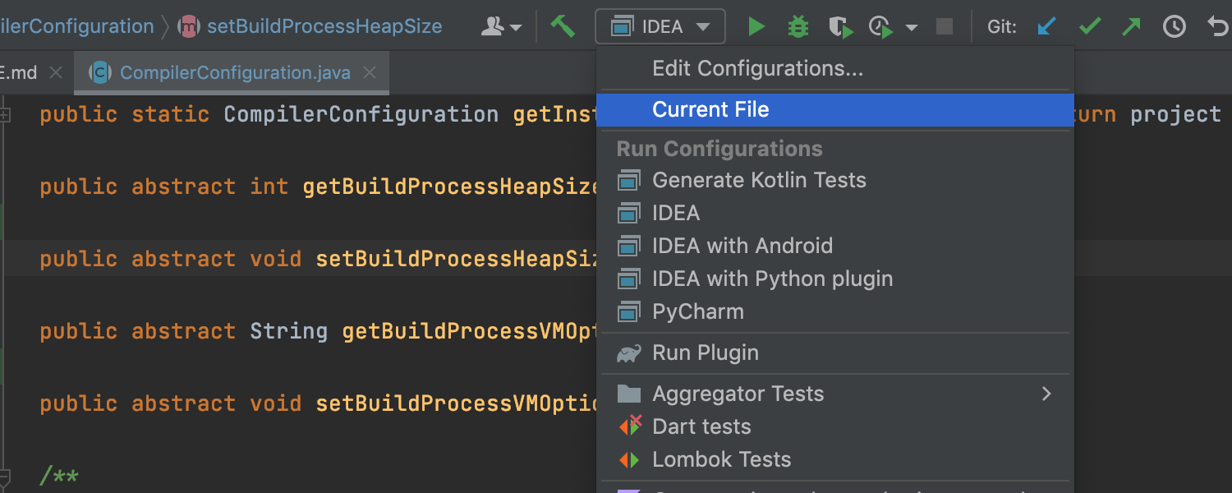Close the CompilerConfiguration.java tab
1232x493 pixels.
370,72
